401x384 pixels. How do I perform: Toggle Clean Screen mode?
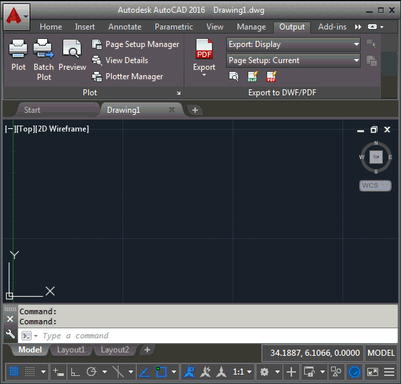point(373,372)
